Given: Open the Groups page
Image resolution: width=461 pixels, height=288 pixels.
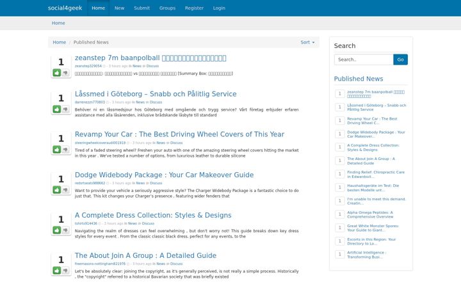Looking at the screenshot, I should [x=167, y=8].
